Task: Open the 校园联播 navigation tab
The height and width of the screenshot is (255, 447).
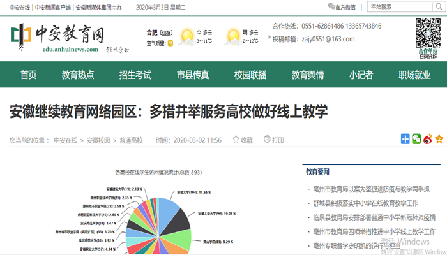Action: tap(250, 75)
